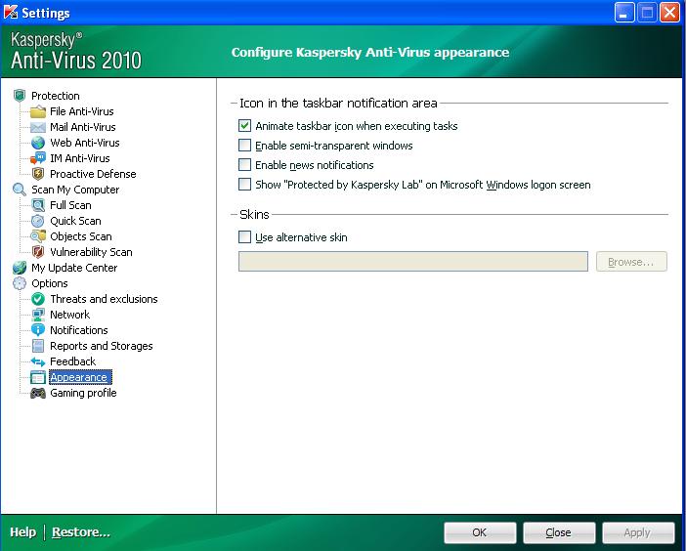Select the highlighted Appearance entry

pyautogui.click(x=80, y=377)
